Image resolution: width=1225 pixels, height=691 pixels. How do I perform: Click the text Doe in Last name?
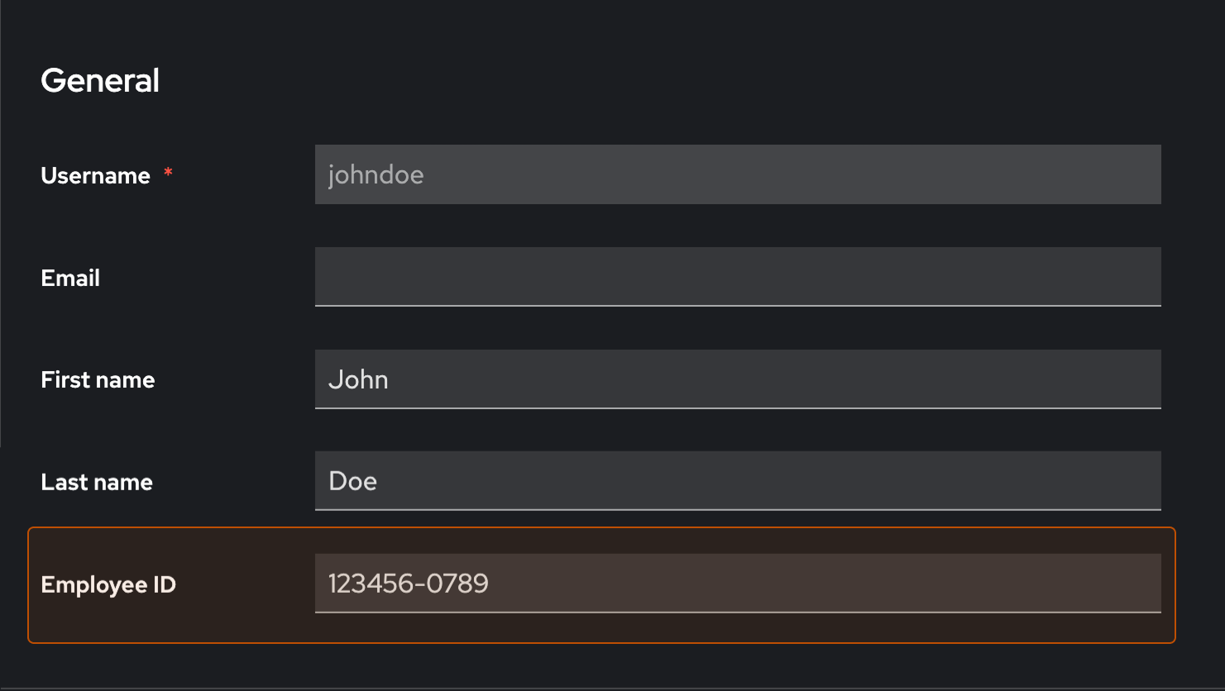pyautogui.click(x=352, y=481)
